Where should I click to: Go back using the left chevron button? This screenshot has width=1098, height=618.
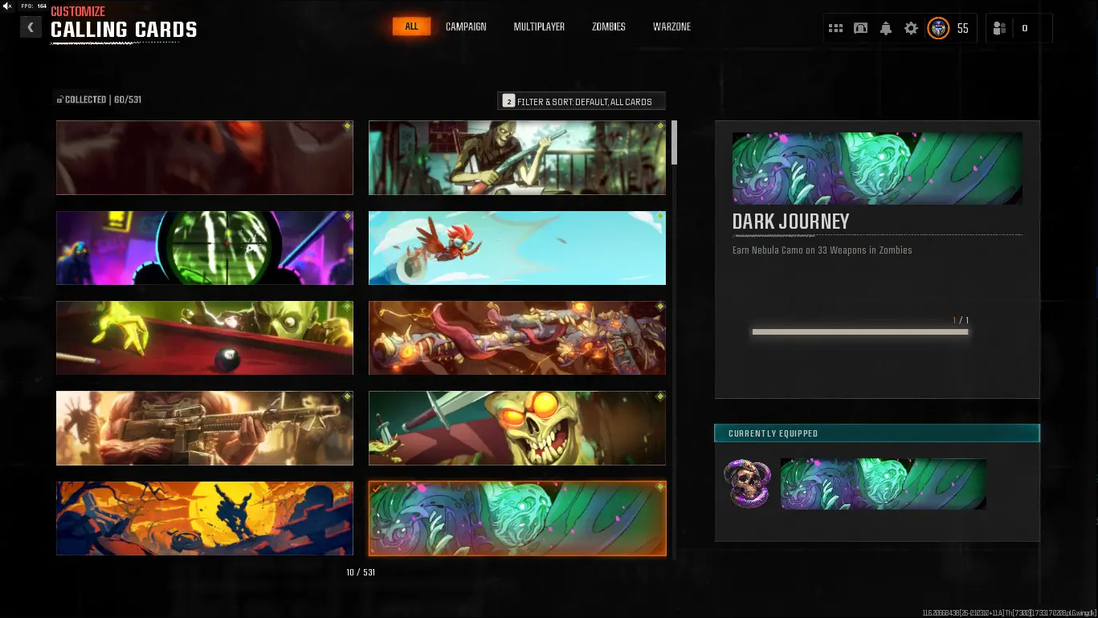pyautogui.click(x=30, y=28)
